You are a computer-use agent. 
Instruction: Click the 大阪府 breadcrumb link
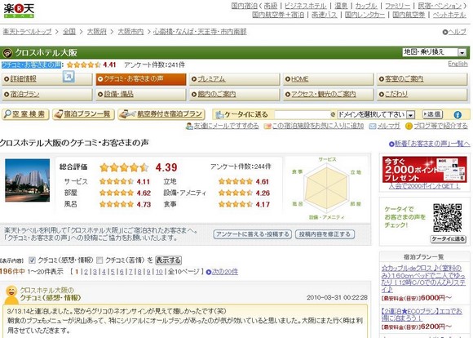[x=97, y=32]
